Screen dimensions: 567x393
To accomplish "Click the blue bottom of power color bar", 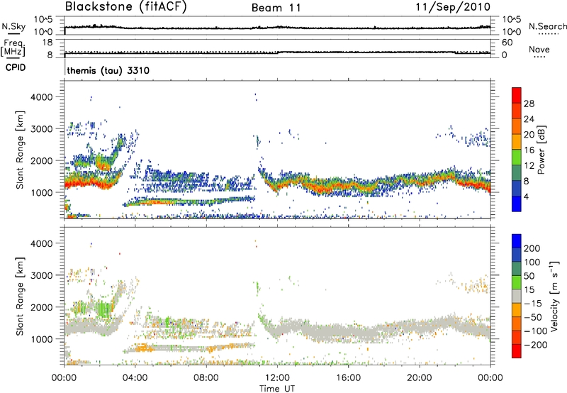I will click(517, 204).
